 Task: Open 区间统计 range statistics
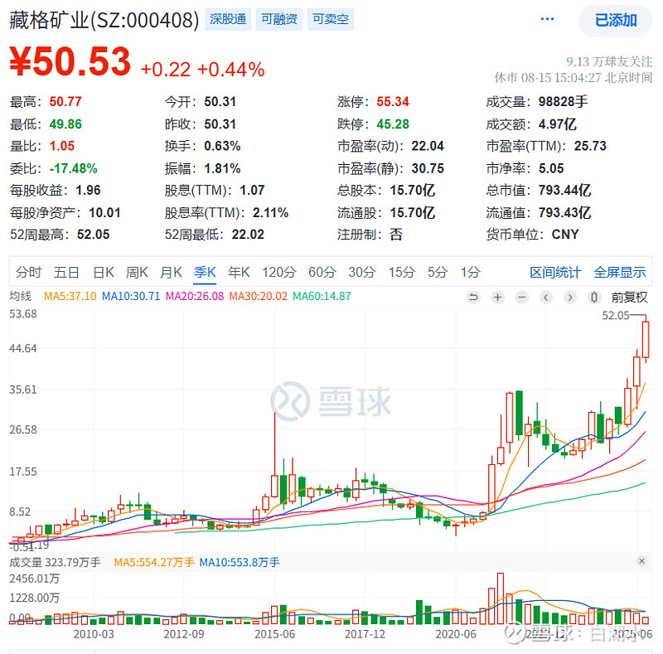pyautogui.click(x=555, y=272)
